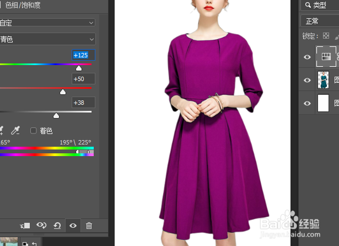The image size is (339, 246).
Task: Click the hue value field +125
Action: (x=83, y=55)
